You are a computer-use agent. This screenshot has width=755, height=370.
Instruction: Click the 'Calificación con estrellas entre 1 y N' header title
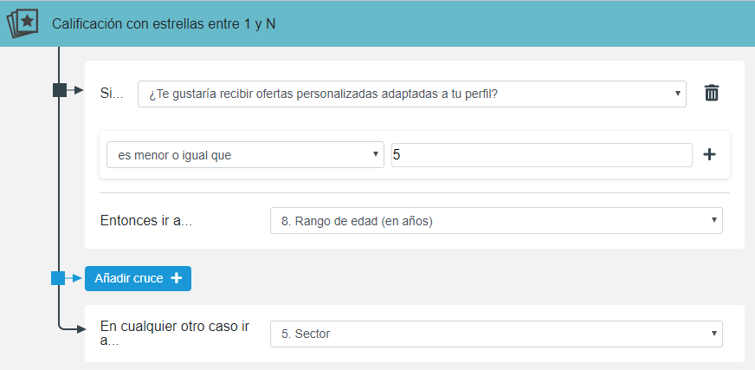(x=164, y=24)
